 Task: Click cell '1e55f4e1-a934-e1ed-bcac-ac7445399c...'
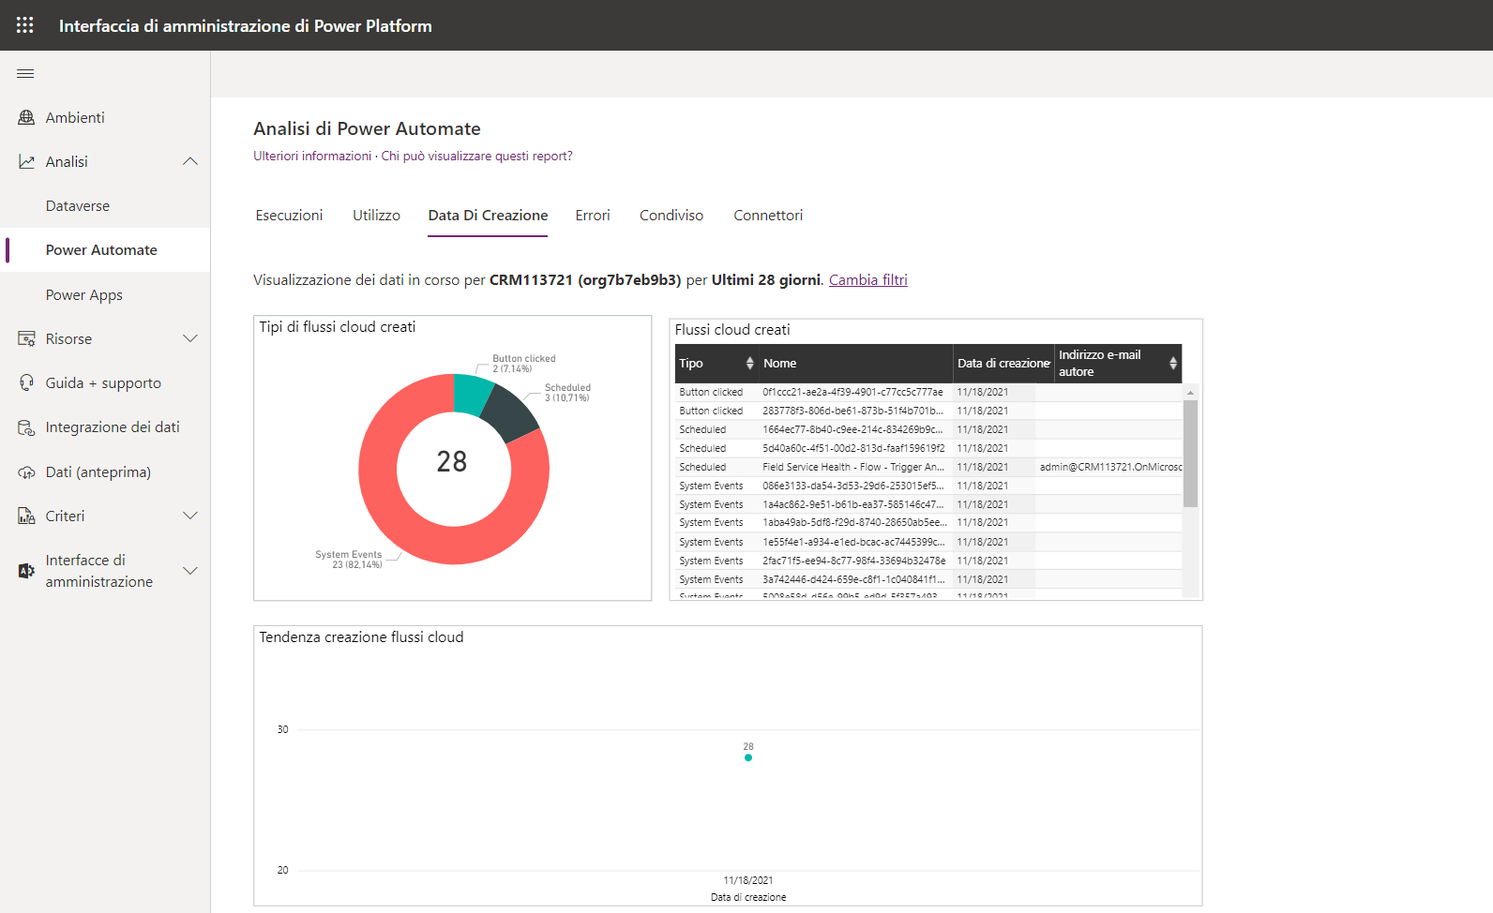(x=853, y=542)
